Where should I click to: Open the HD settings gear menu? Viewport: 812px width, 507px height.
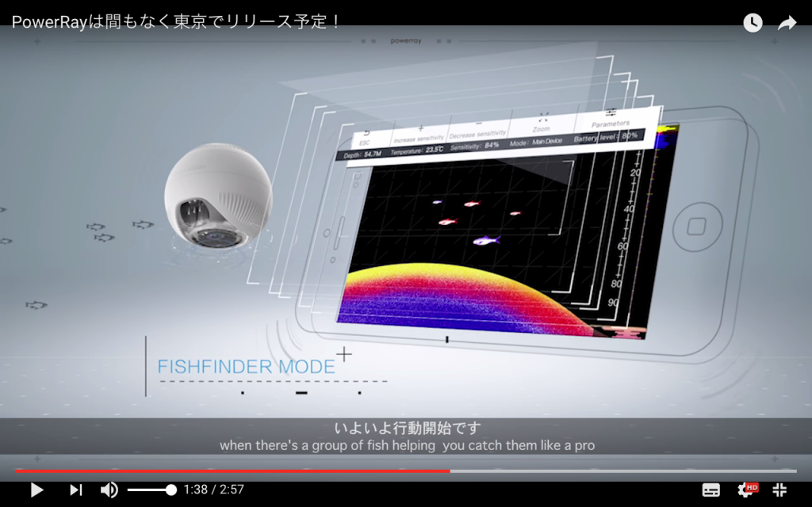[x=746, y=490]
